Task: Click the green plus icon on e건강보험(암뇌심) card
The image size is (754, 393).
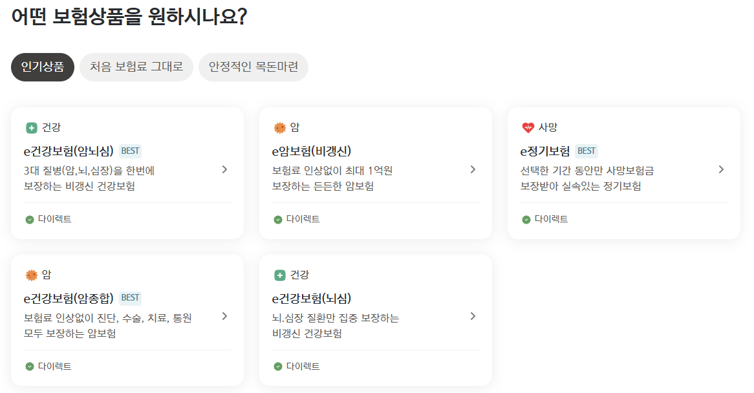Action: click(31, 128)
